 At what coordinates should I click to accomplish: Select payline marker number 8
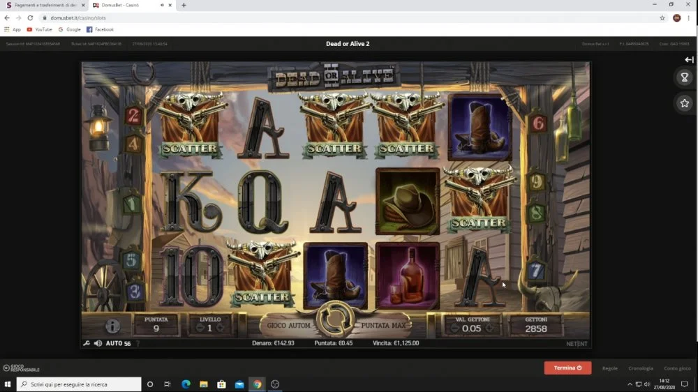tap(536, 213)
